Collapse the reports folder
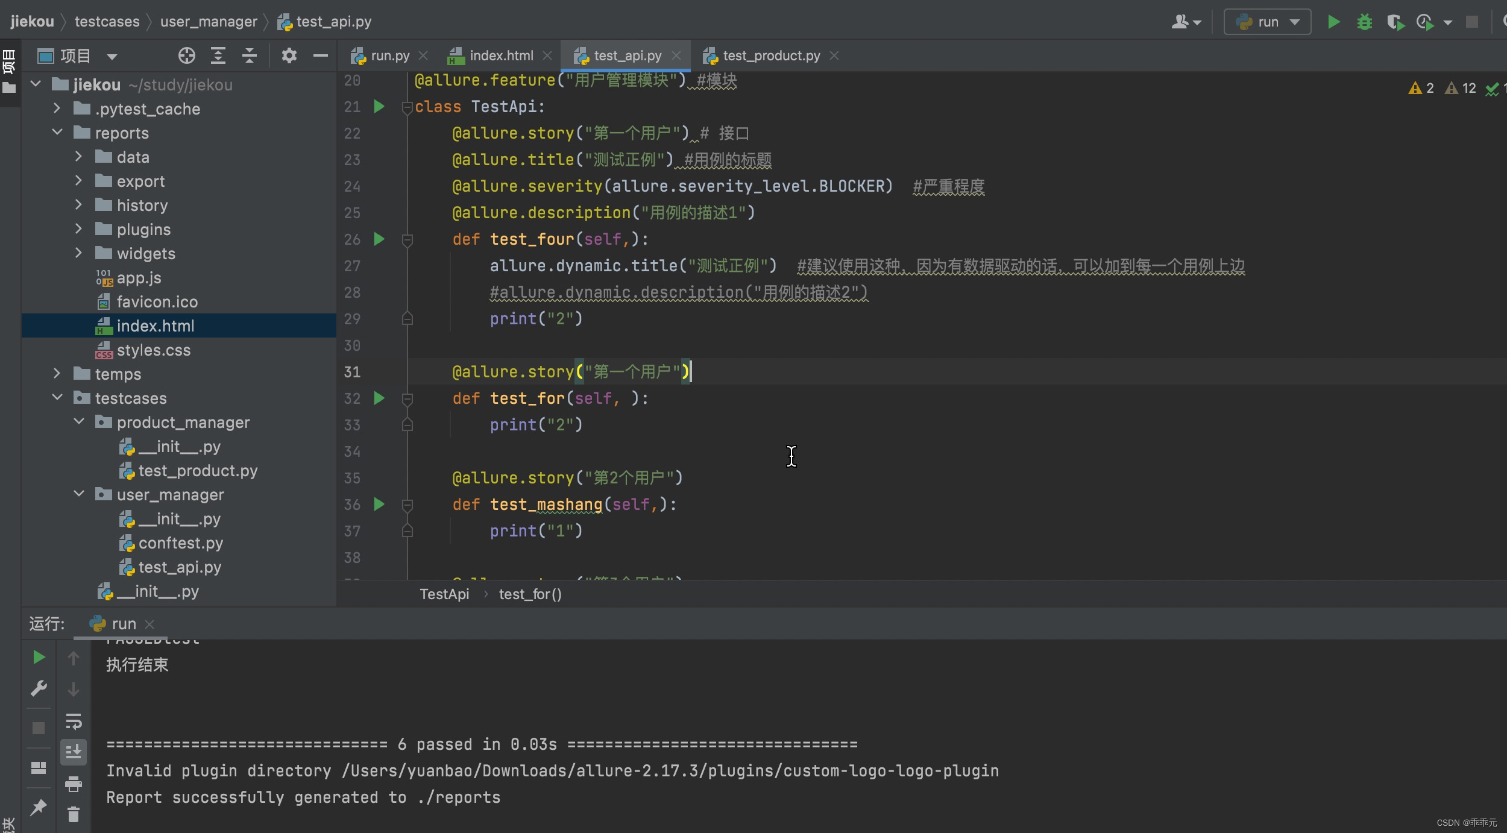The width and height of the screenshot is (1507, 833). point(57,133)
